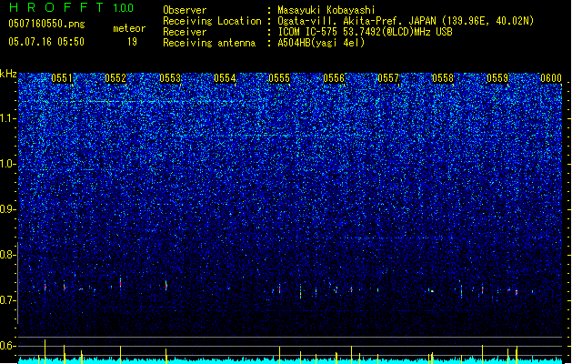Screen dimensions: 572x364
Task: Click the 0557 time marker
Action: coord(388,78)
